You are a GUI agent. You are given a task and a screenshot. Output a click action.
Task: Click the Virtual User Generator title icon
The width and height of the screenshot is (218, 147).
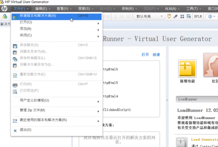click(x=2, y=2)
